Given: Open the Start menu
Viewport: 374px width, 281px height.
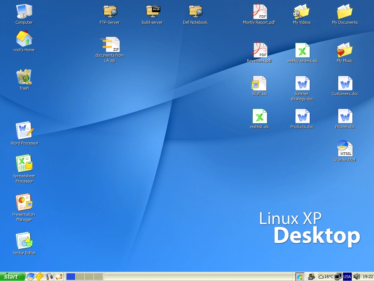Looking at the screenshot, I should tap(11, 277).
